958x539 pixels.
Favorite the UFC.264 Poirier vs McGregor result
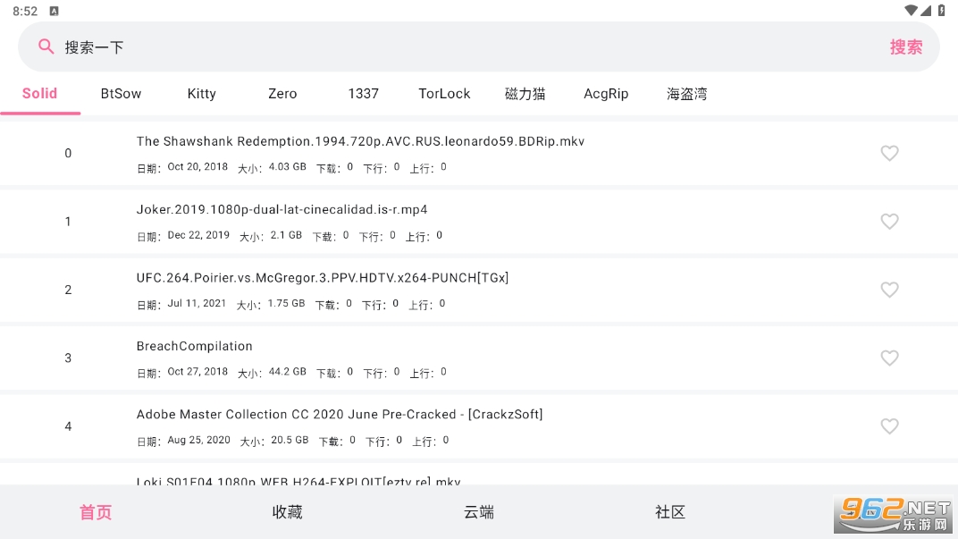pos(888,290)
